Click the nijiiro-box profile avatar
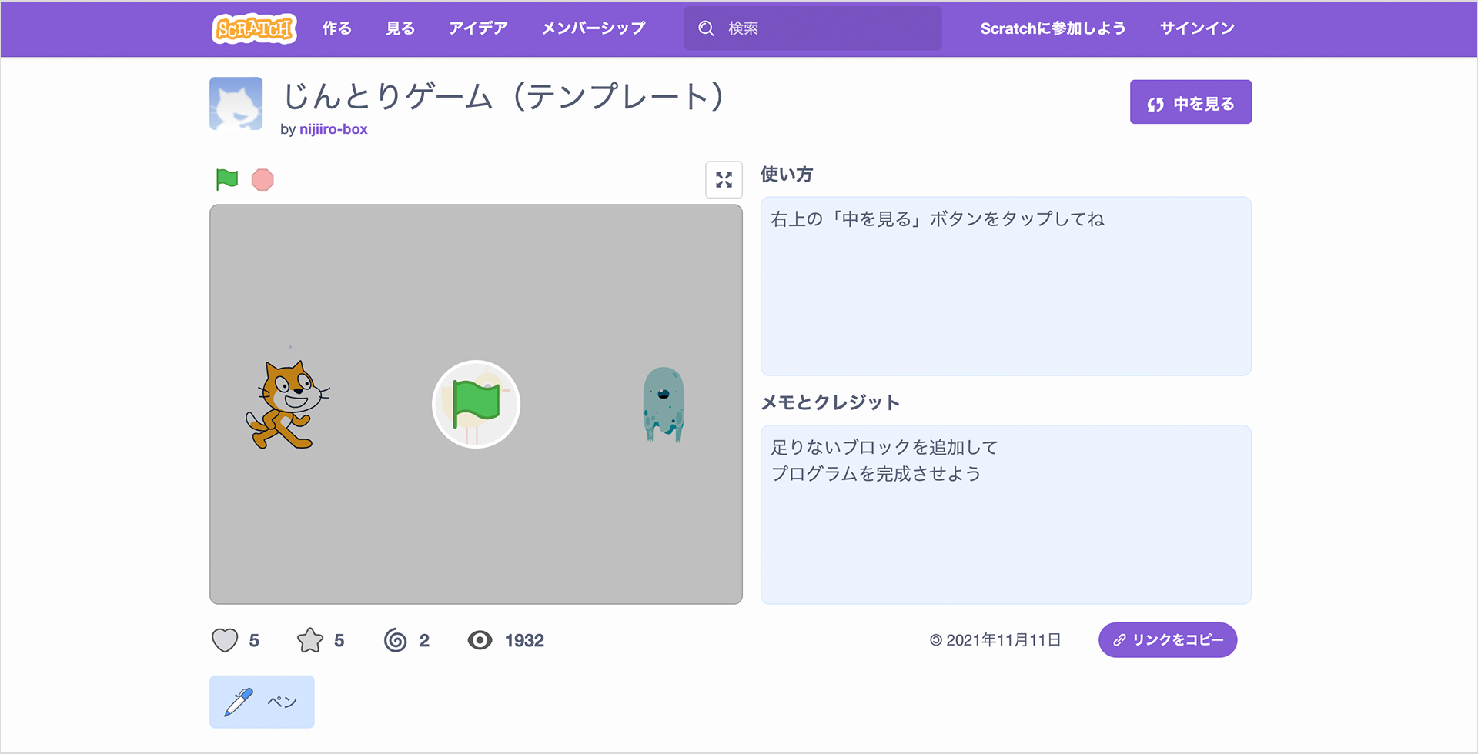This screenshot has width=1478, height=754. tap(236, 104)
